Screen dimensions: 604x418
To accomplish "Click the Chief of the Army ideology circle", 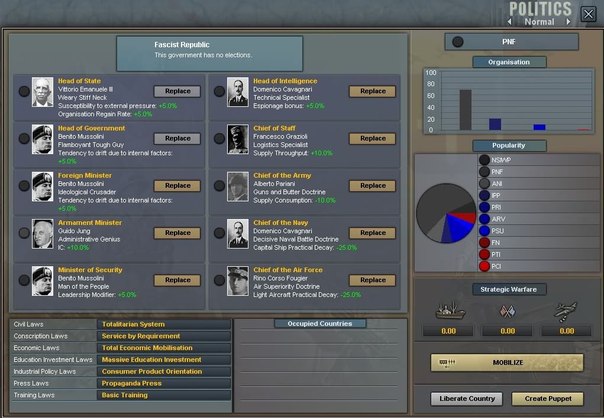I will coord(219,186).
